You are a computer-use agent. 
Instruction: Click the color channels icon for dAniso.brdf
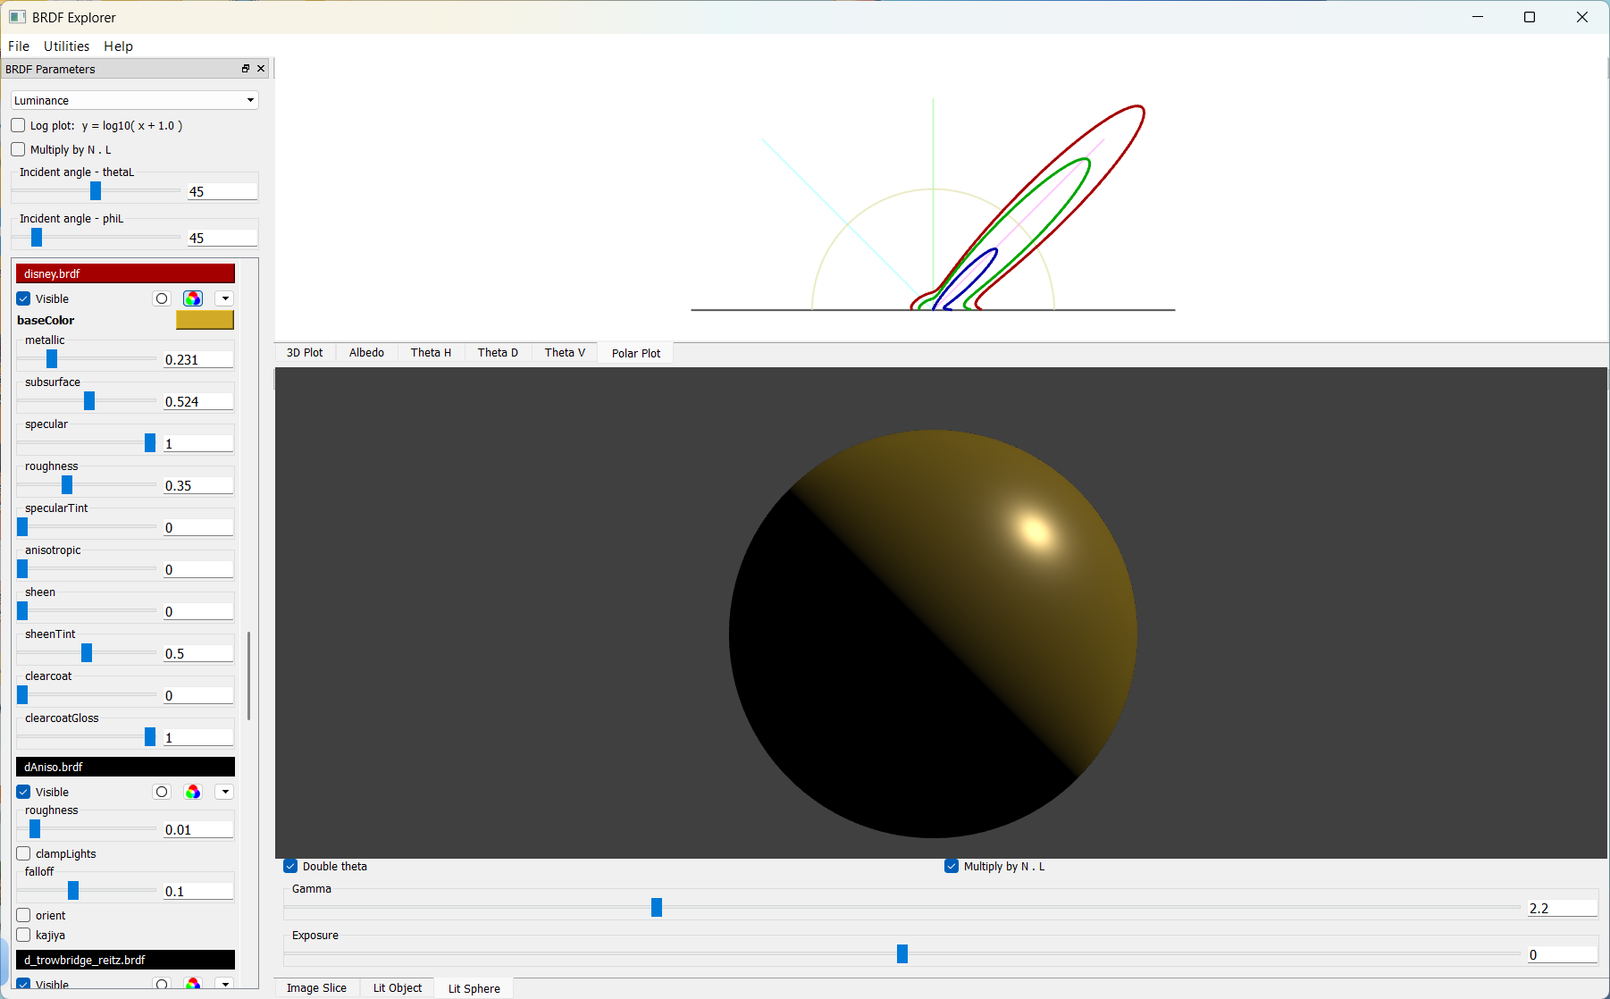(193, 792)
